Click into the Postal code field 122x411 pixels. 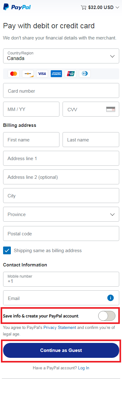coord(61,233)
